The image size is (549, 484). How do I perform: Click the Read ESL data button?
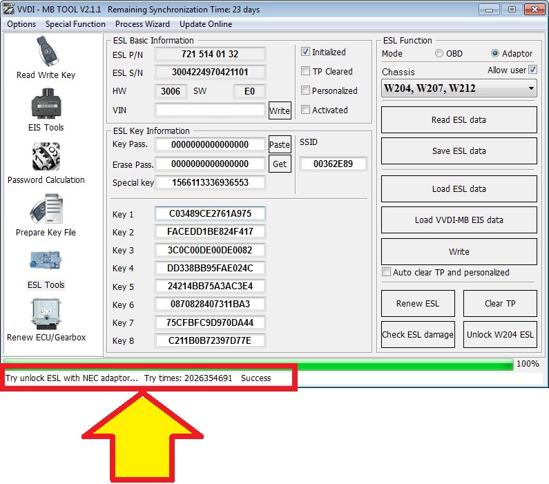point(459,119)
